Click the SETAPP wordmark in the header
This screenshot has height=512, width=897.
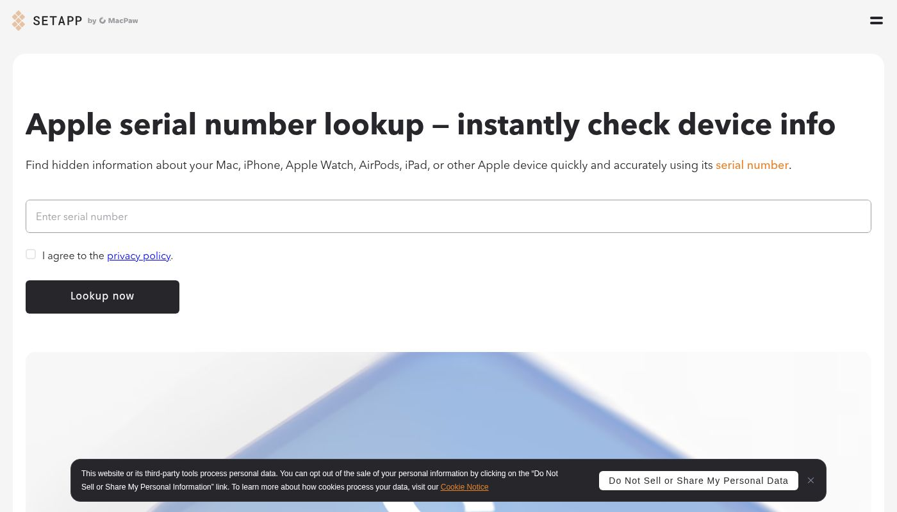58,20
